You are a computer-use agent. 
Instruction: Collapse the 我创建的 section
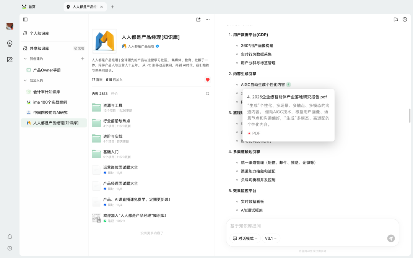point(26,59)
